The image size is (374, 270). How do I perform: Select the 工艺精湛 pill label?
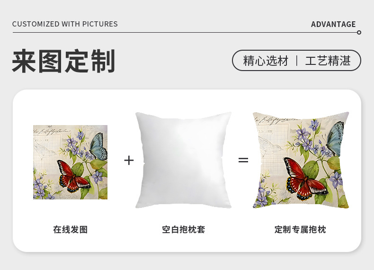click(x=328, y=61)
